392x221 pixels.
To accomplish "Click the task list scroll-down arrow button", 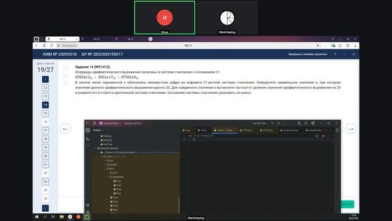I will click(45, 208).
